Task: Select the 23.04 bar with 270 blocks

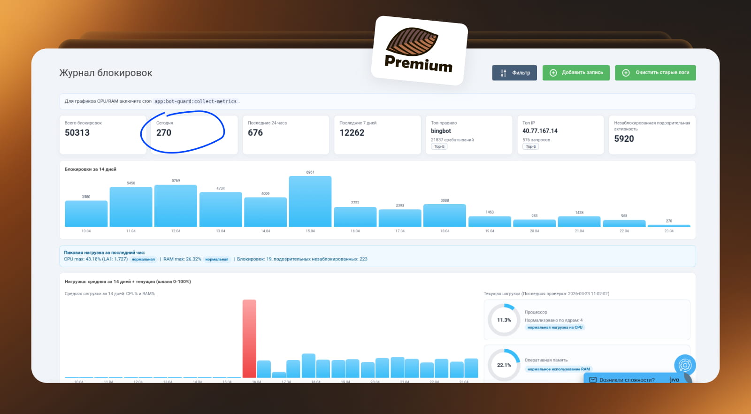Action: click(669, 226)
